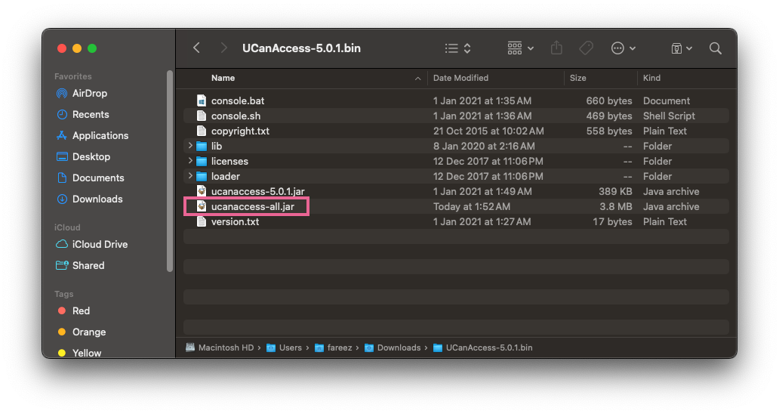Click the ucanaccess-all.jar file name
Screen dimensions: 779x414
(x=252, y=206)
